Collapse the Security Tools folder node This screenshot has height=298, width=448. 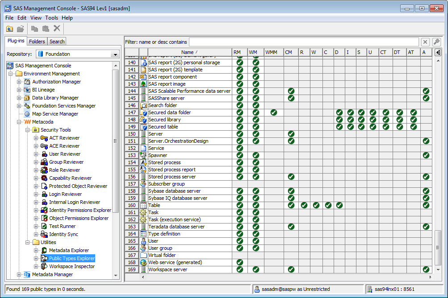pos(27,130)
